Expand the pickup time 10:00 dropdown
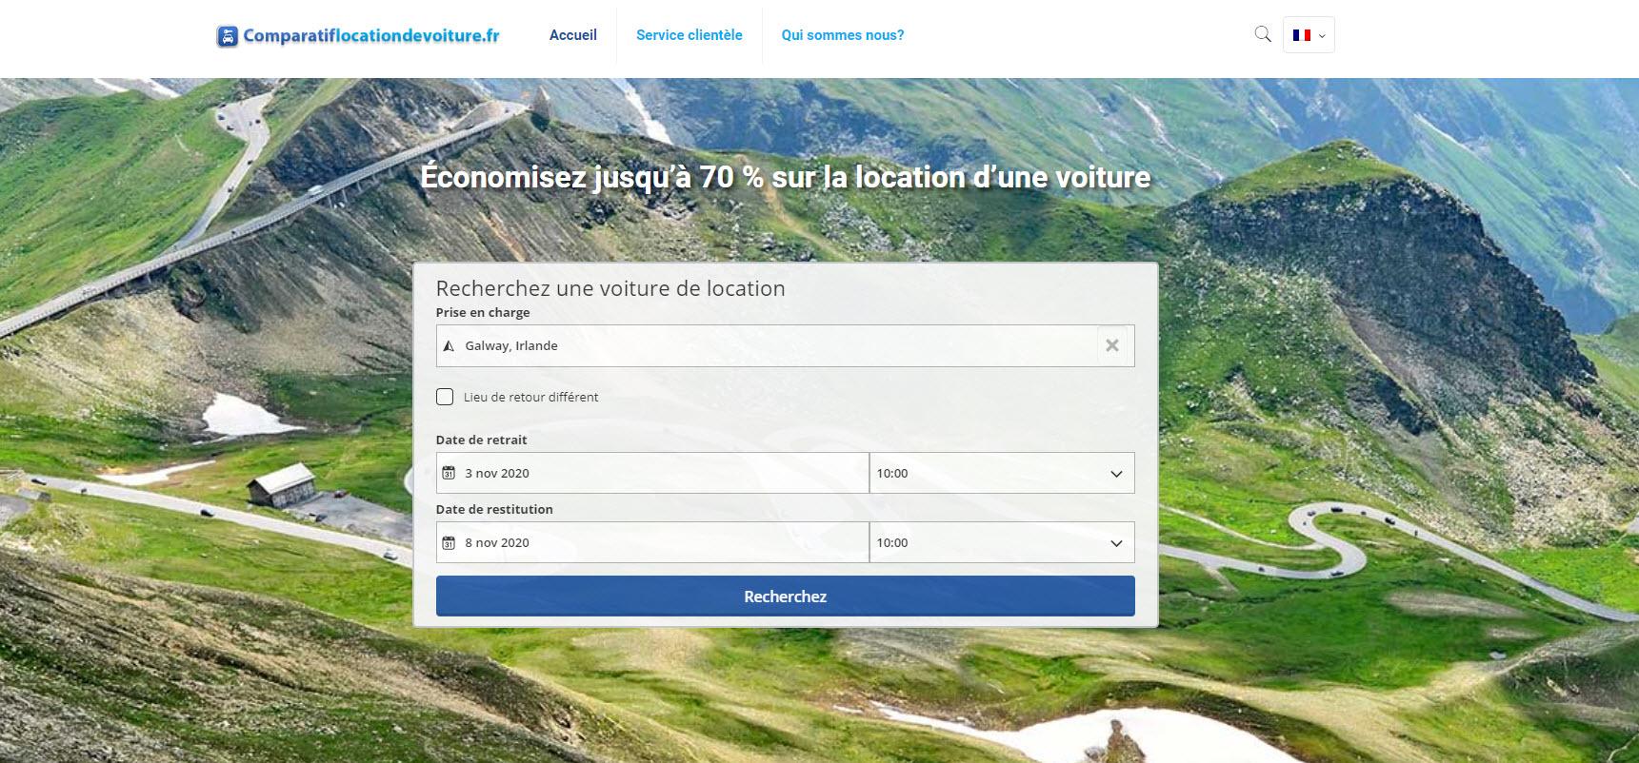Screen dimensions: 1639x763 (x=1002, y=473)
